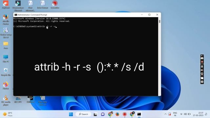Toggle system sound speaker in recorder toolbar
210x118 pixels.
(202, 70)
